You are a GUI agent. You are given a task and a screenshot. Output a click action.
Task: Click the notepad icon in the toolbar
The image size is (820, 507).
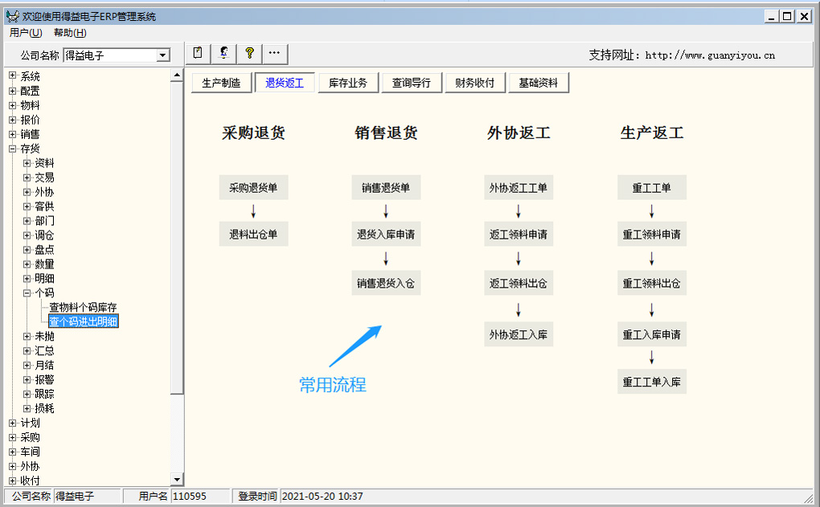(x=198, y=53)
